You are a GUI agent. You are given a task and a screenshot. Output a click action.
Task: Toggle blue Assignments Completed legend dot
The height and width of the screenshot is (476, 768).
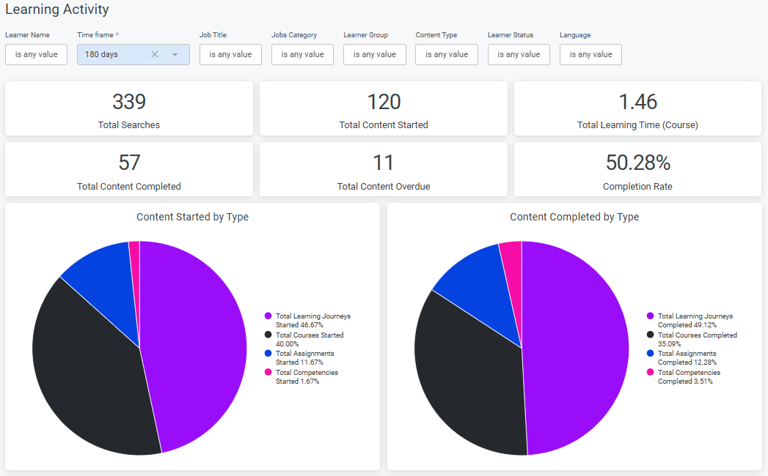[650, 353]
